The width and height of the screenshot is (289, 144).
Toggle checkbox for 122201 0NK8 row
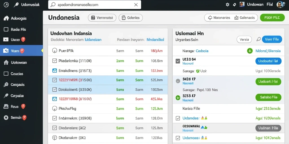click(x=54, y=99)
